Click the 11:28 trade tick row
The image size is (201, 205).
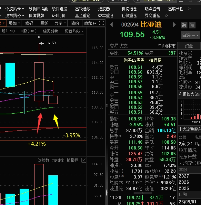click(x=142, y=198)
